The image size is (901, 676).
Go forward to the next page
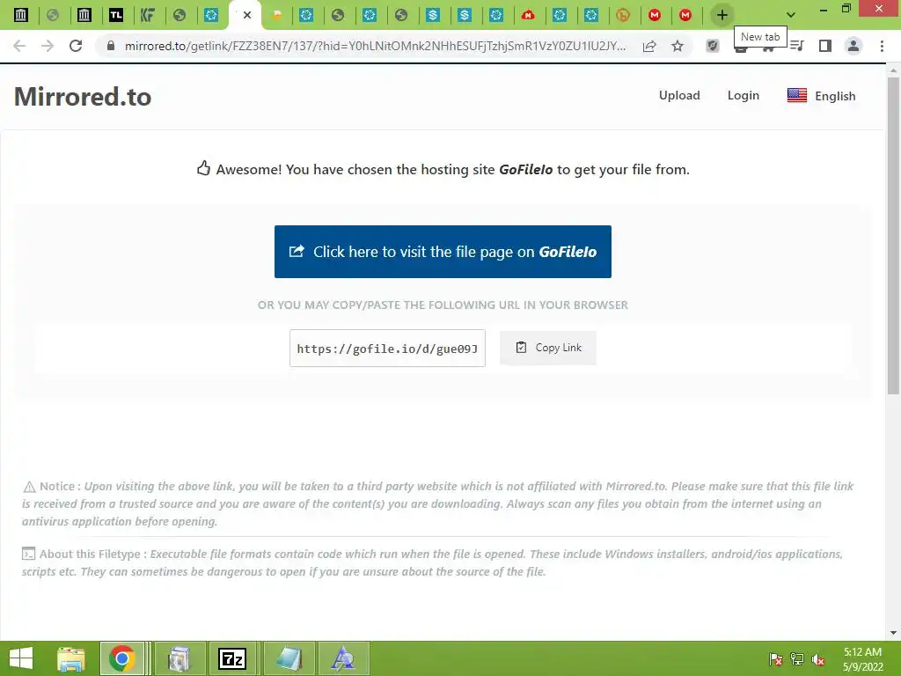[x=48, y=46]
